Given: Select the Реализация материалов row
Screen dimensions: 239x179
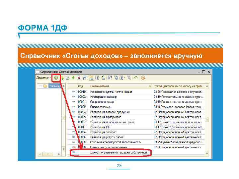Looking at the screenshot, I should [136, 117].
